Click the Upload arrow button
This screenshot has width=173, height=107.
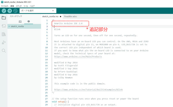pos(10,11)
